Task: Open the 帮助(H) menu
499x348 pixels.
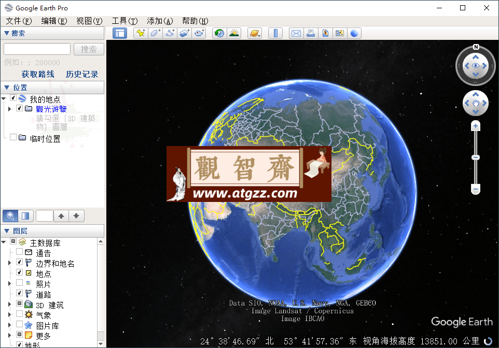Action: (195, 21)
